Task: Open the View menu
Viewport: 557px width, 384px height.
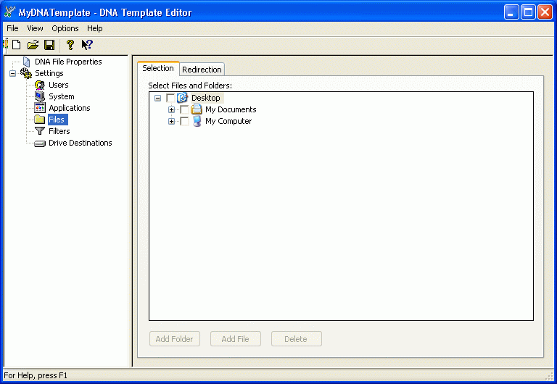Action: pyautogui.click(x=35, y=28)
